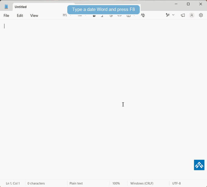Open the account profile icon
The width and height of the screenshot is (207, 187).
coord(192,15)
